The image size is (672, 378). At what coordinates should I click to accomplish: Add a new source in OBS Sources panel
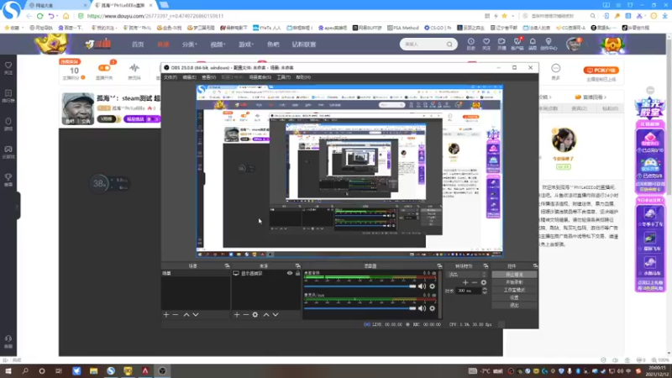[237, 314]
